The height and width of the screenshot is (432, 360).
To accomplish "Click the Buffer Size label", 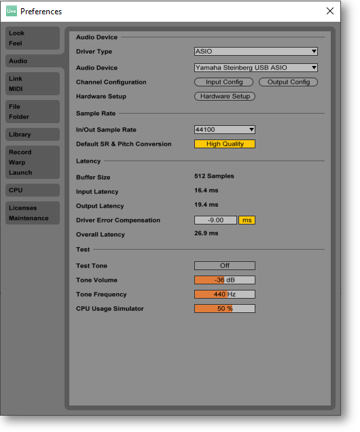I will tap(93, 177).
